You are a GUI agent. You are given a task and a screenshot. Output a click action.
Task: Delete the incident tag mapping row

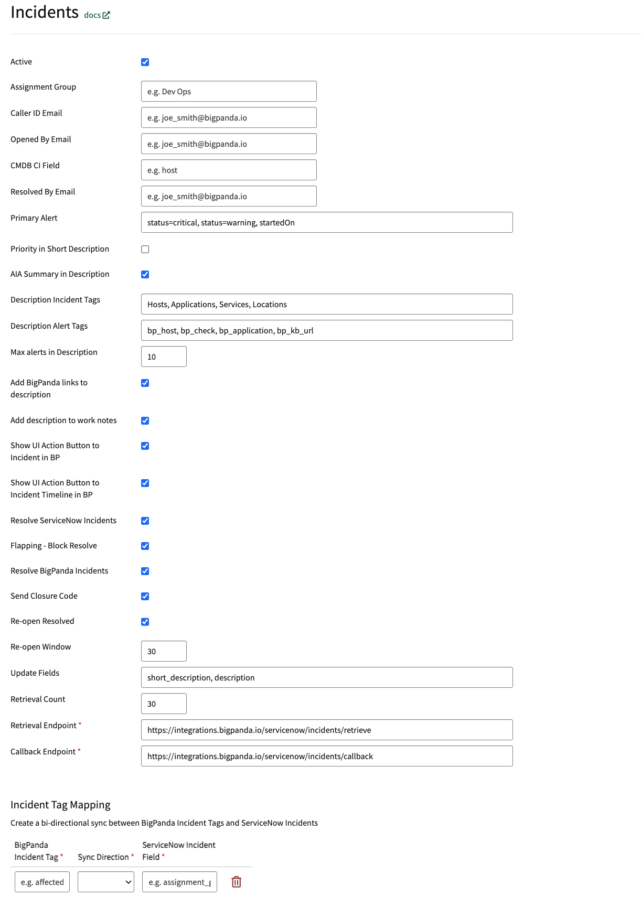(236, 882)
